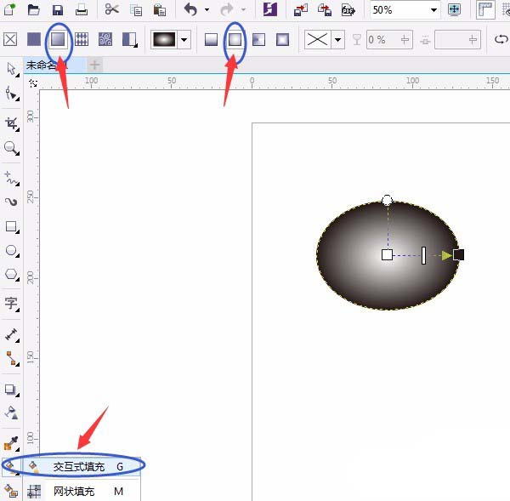Select the Ellipse tool
The width and height of the screenshot is (510, 501).
[x=11, y=251]
